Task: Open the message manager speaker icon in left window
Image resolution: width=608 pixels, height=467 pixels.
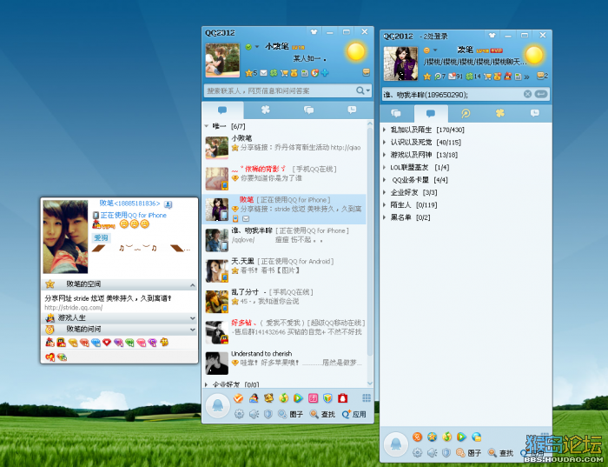Action: click(x=254, y=414)
